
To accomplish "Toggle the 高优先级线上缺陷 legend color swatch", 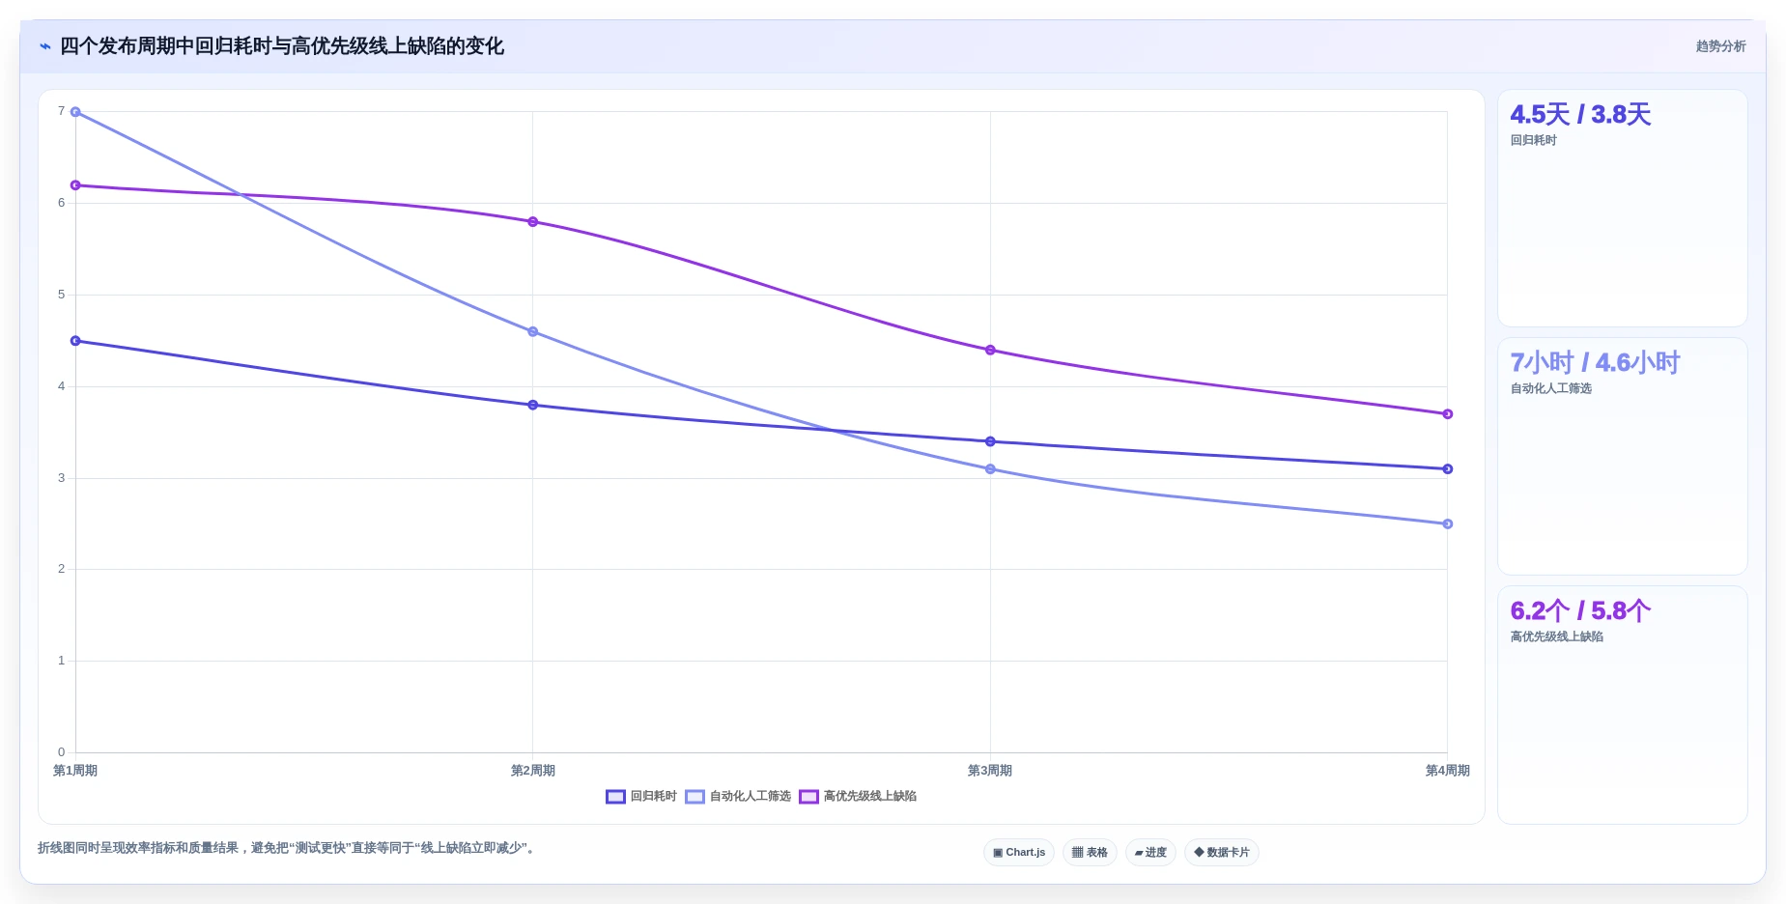I will (808, 797).
